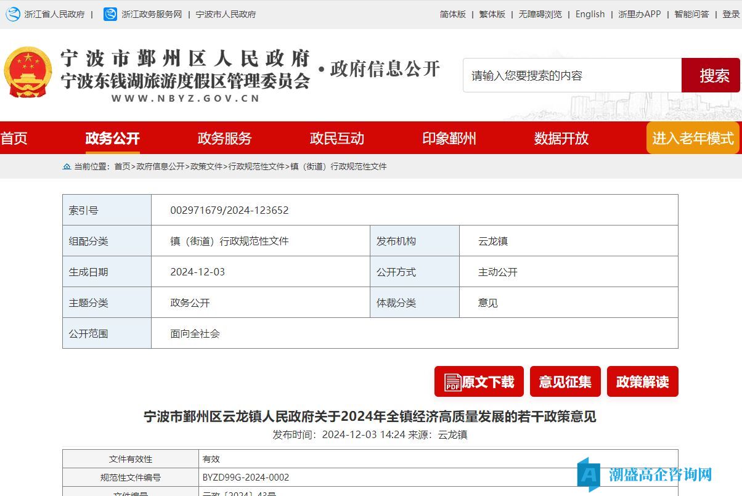This screenshot has width=742, height=496.
Task: Open the 政务服务 navigation tab
Action: [224, 138]
